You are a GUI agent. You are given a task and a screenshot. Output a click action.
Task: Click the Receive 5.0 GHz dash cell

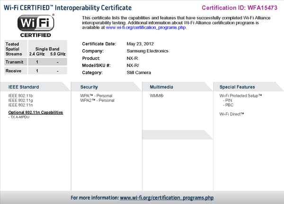pyautogui.click(x=58, y=71)
